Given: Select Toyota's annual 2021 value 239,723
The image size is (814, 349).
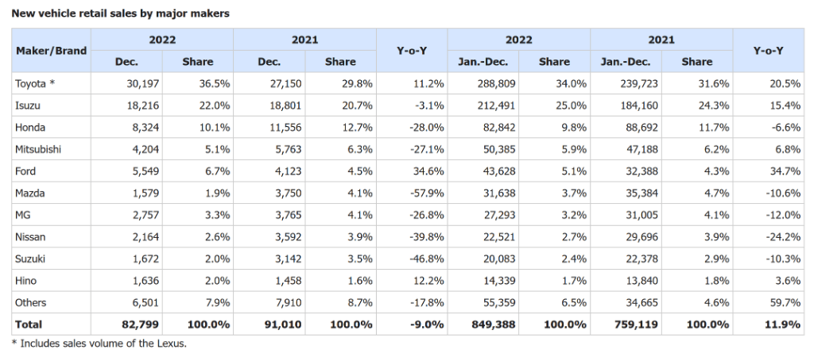Looking at the screenshot, I should coord(639,83).
